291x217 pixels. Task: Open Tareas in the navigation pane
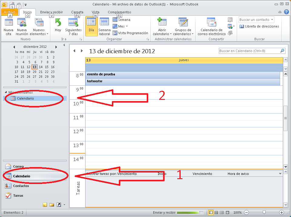35,195
